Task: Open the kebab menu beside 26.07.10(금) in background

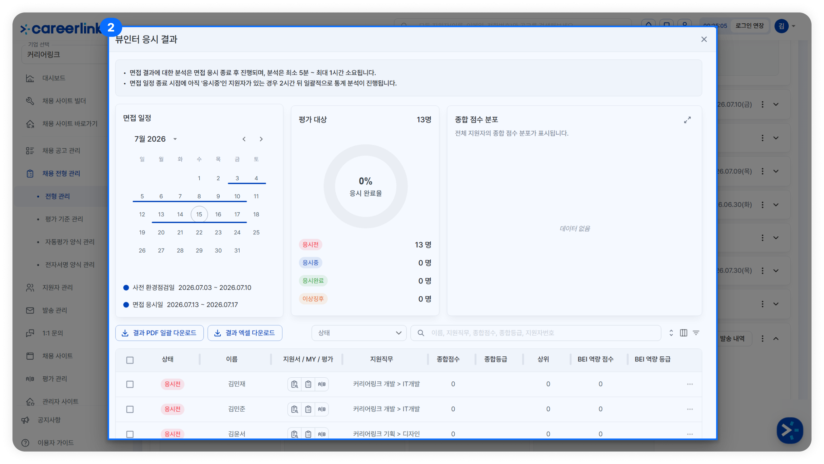Action: pyautogui.click(x=763, y=104)
